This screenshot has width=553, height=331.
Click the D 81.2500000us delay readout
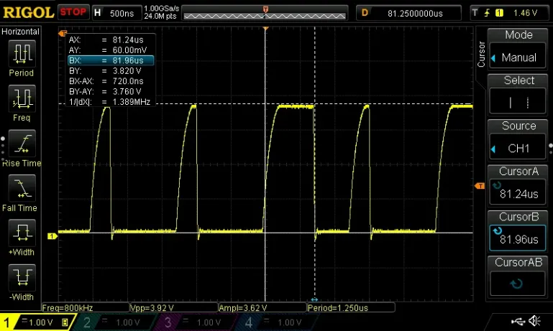click(408, 13)
